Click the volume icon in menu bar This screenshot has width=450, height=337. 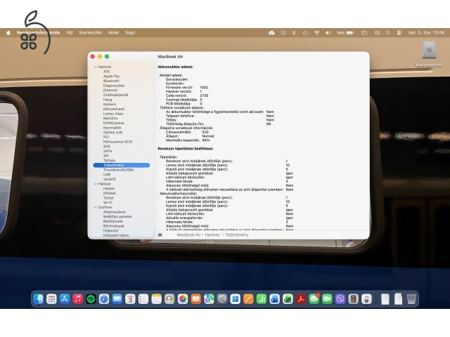point(328,33)
